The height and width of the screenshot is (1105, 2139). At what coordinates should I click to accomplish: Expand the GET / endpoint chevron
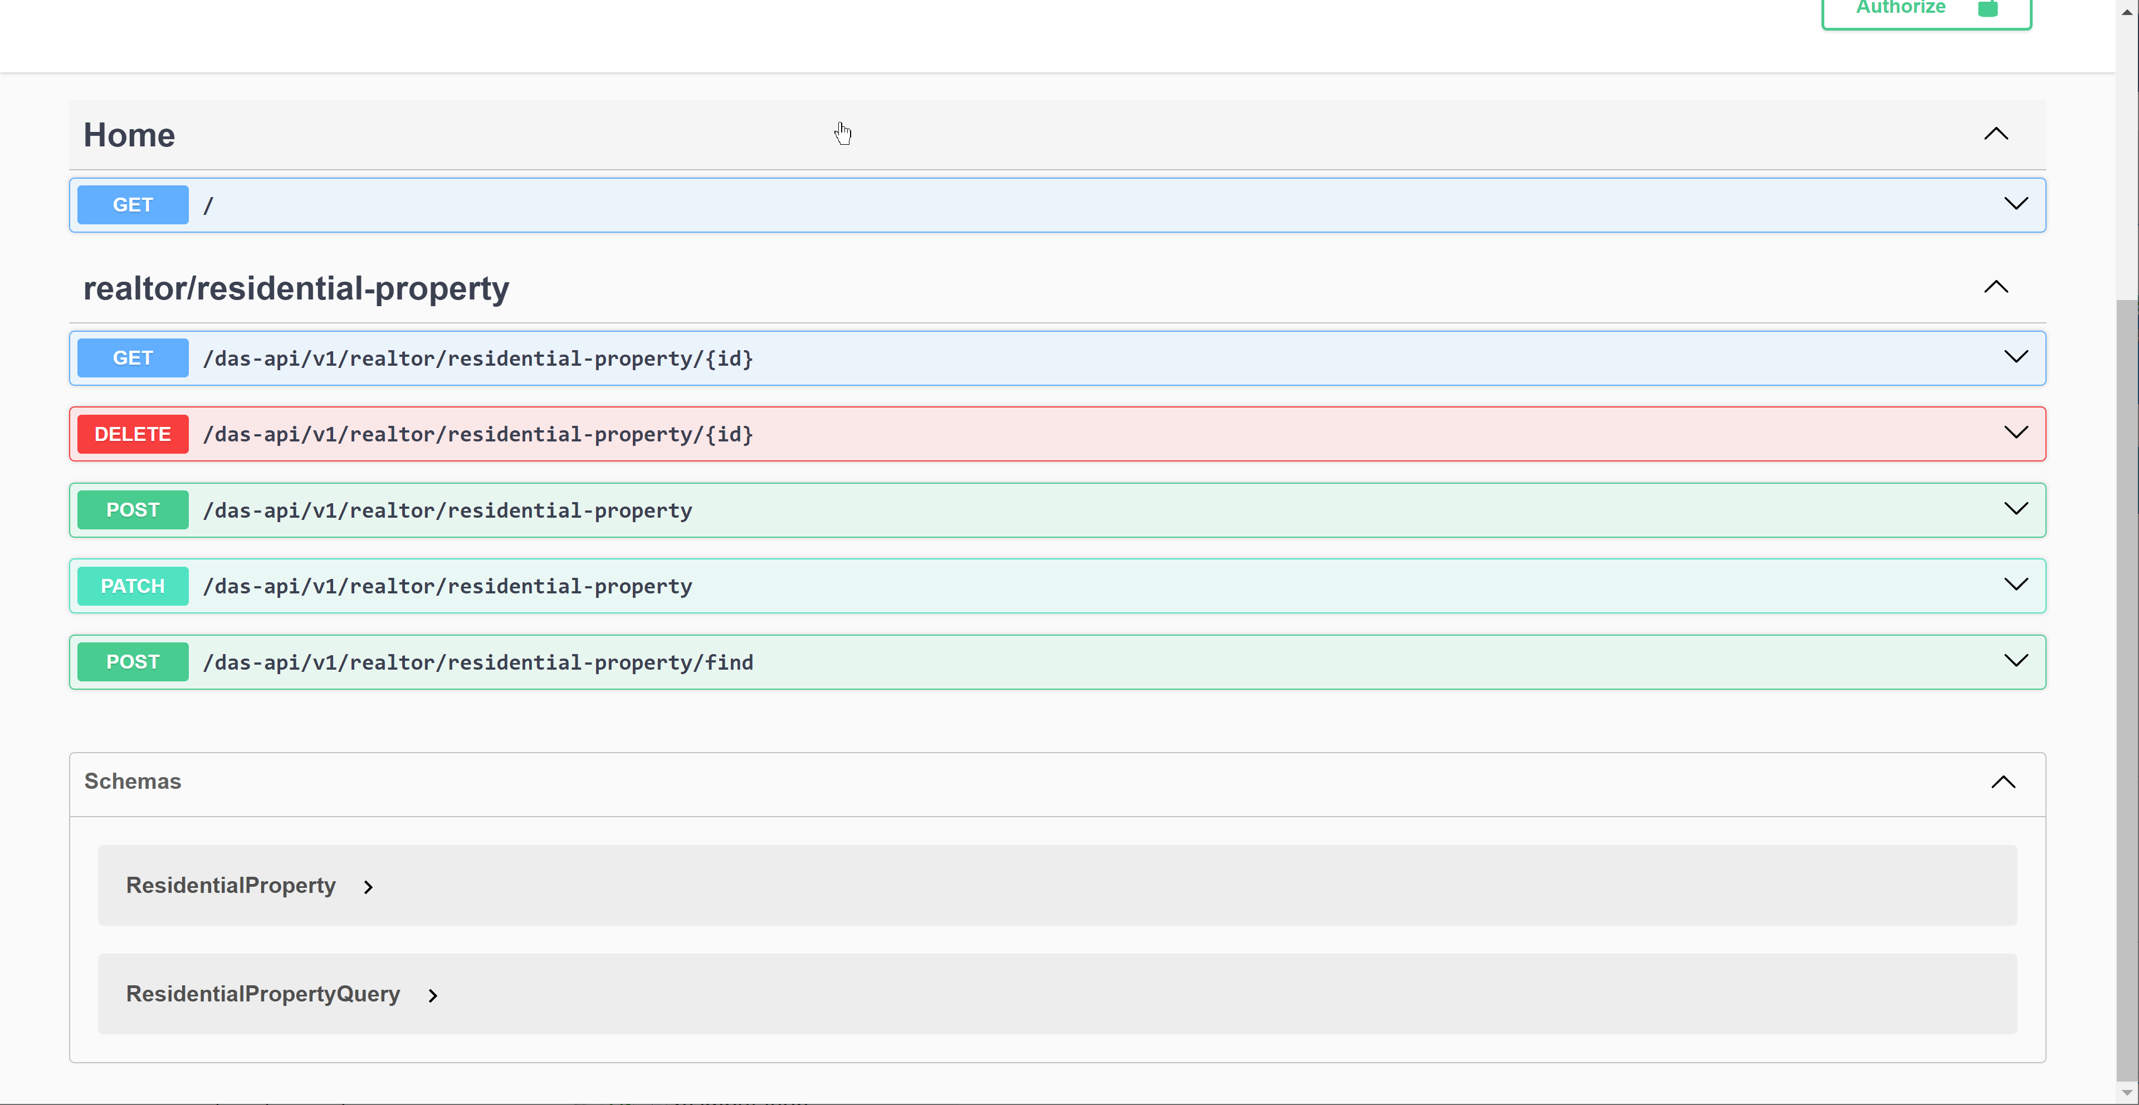[x=2016, y=204]
